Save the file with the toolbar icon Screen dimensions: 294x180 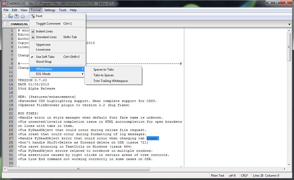[16, 16]
